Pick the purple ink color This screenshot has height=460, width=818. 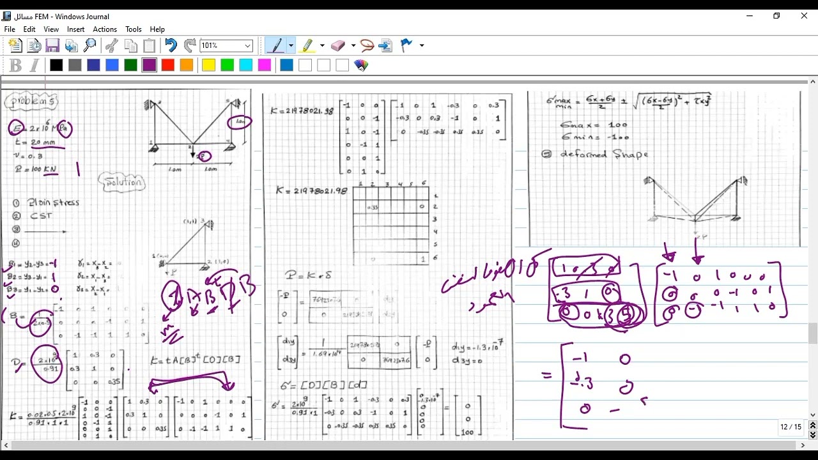click(149, 65)
